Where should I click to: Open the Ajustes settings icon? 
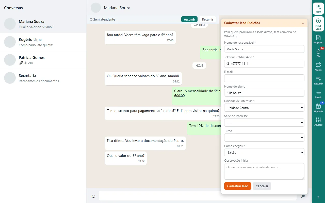[318, 122]
